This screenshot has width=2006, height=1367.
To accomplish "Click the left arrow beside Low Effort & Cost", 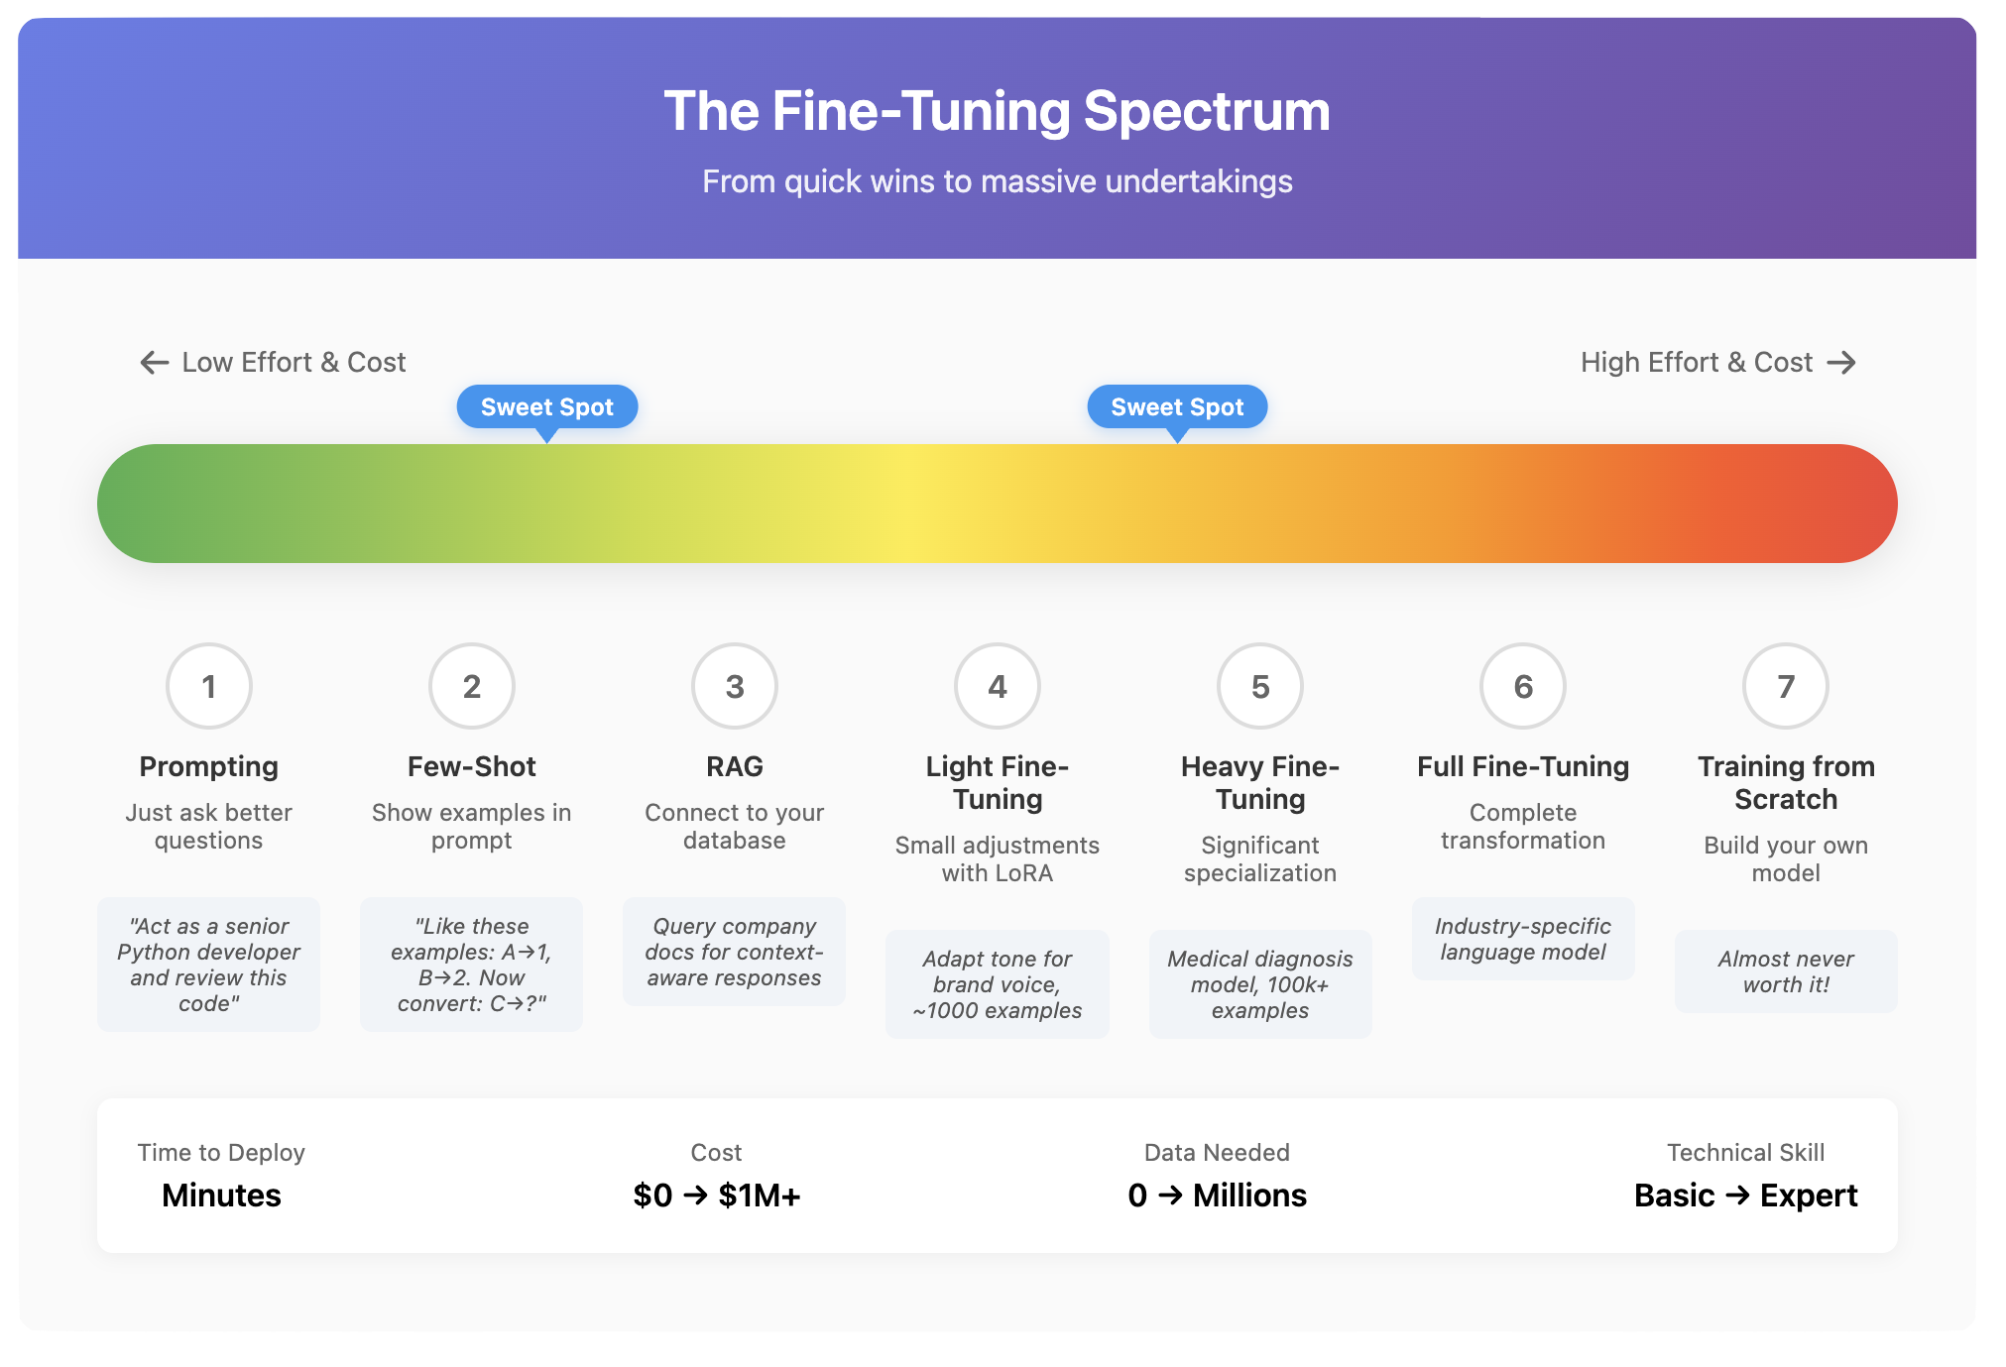I will (155, 363).
